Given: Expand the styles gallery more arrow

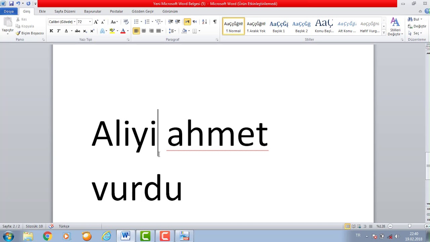Looking at the screenshot, I should pyautogui.click(x=384, y=33).
